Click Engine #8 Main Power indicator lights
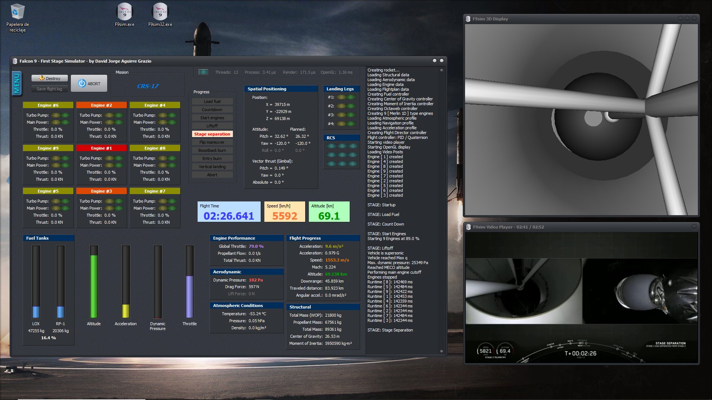The height and width of the screenshot is (400, 712). 168,165
